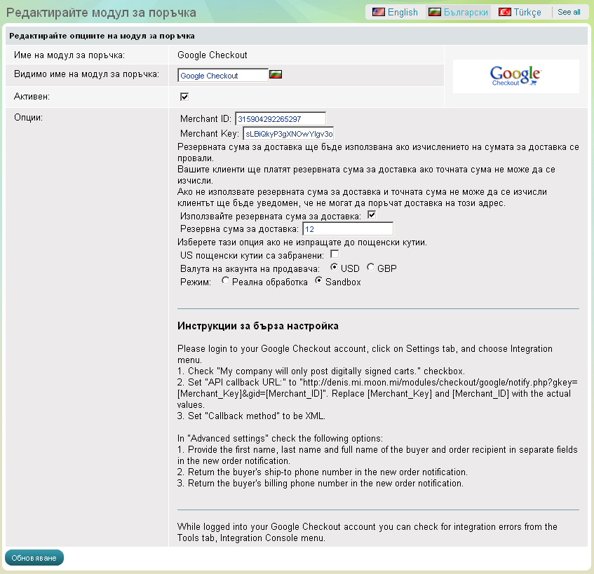Toggle the Активен checkbox
The image size is (594, 574).
click(184, 97)
